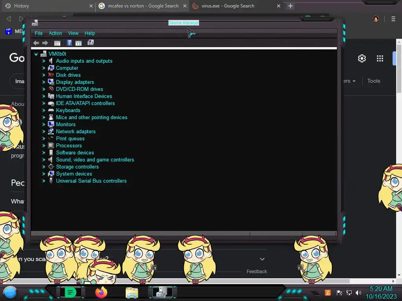
Task: Click the Keyboards category icon
Action: tap(51, 110)
